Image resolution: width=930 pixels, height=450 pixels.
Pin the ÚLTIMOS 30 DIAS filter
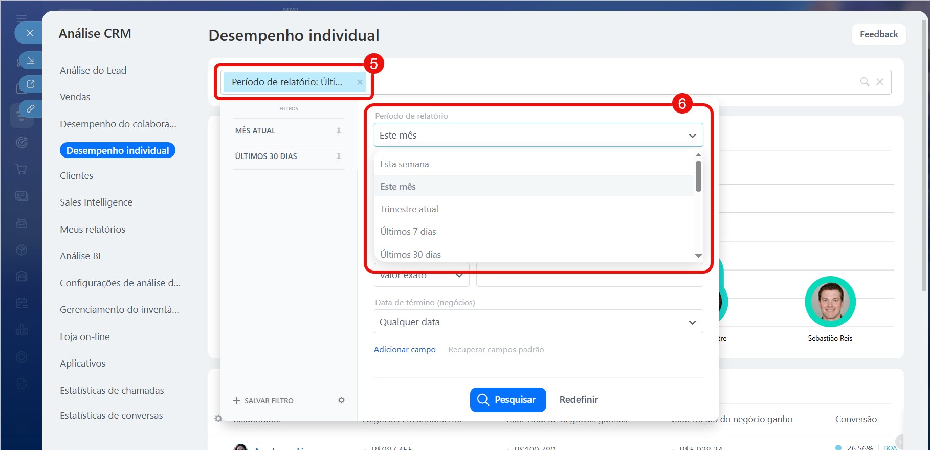click(x=338, y=156)
